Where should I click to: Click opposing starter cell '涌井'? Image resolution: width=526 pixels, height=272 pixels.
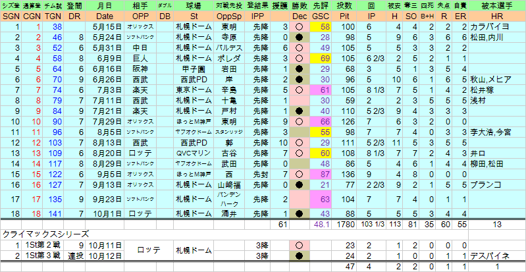228,213
